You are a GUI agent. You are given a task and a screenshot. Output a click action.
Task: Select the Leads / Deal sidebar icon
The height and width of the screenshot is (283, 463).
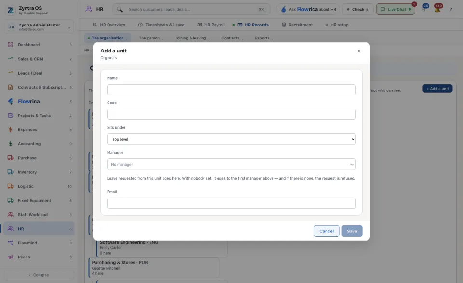tap(10, 73)
